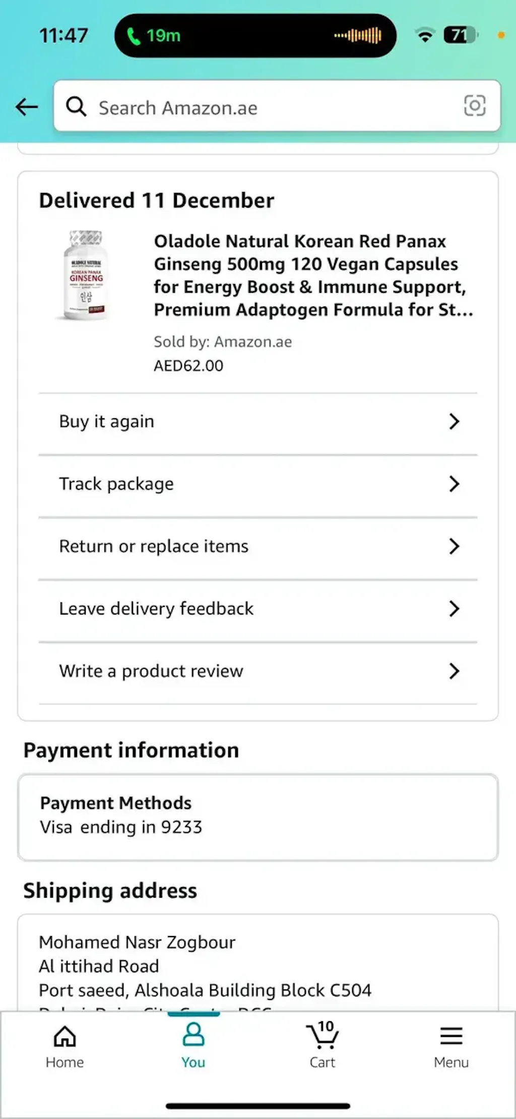Screen dimensions: 516x1119
Task: Expand the Leave delivery feedback chevron
Action: tap(454, 609)
